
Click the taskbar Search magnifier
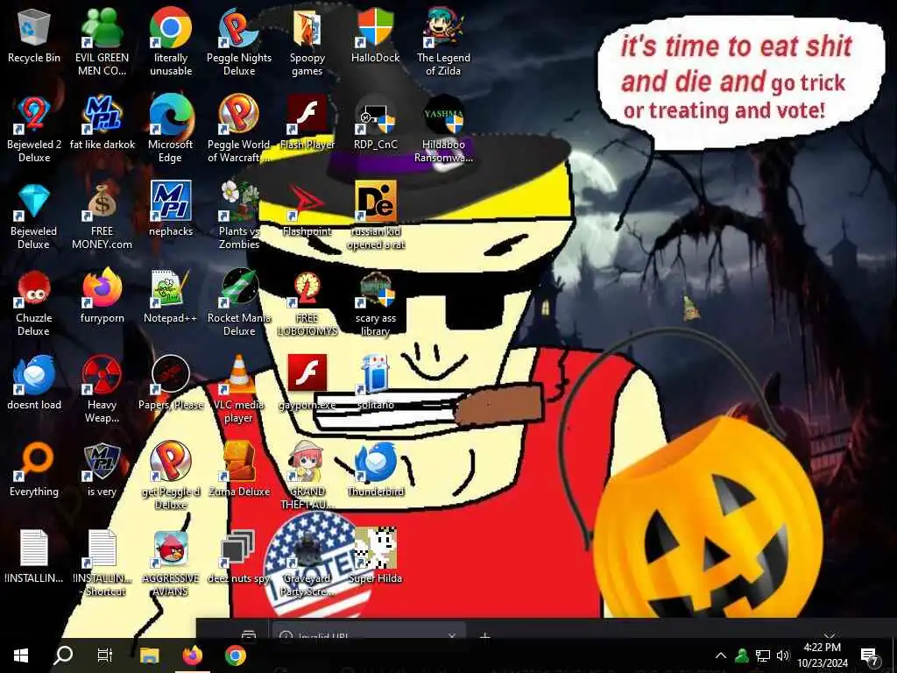pos(62,655)
